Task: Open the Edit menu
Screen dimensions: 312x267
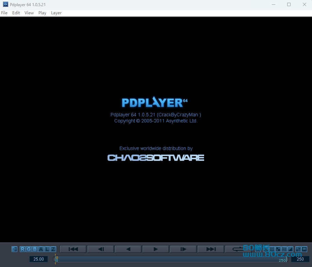Action: pos(16,13)
